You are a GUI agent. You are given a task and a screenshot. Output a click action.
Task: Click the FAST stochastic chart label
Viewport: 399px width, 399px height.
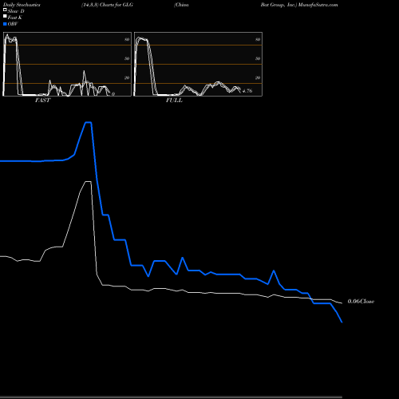[x=42, y=101]
